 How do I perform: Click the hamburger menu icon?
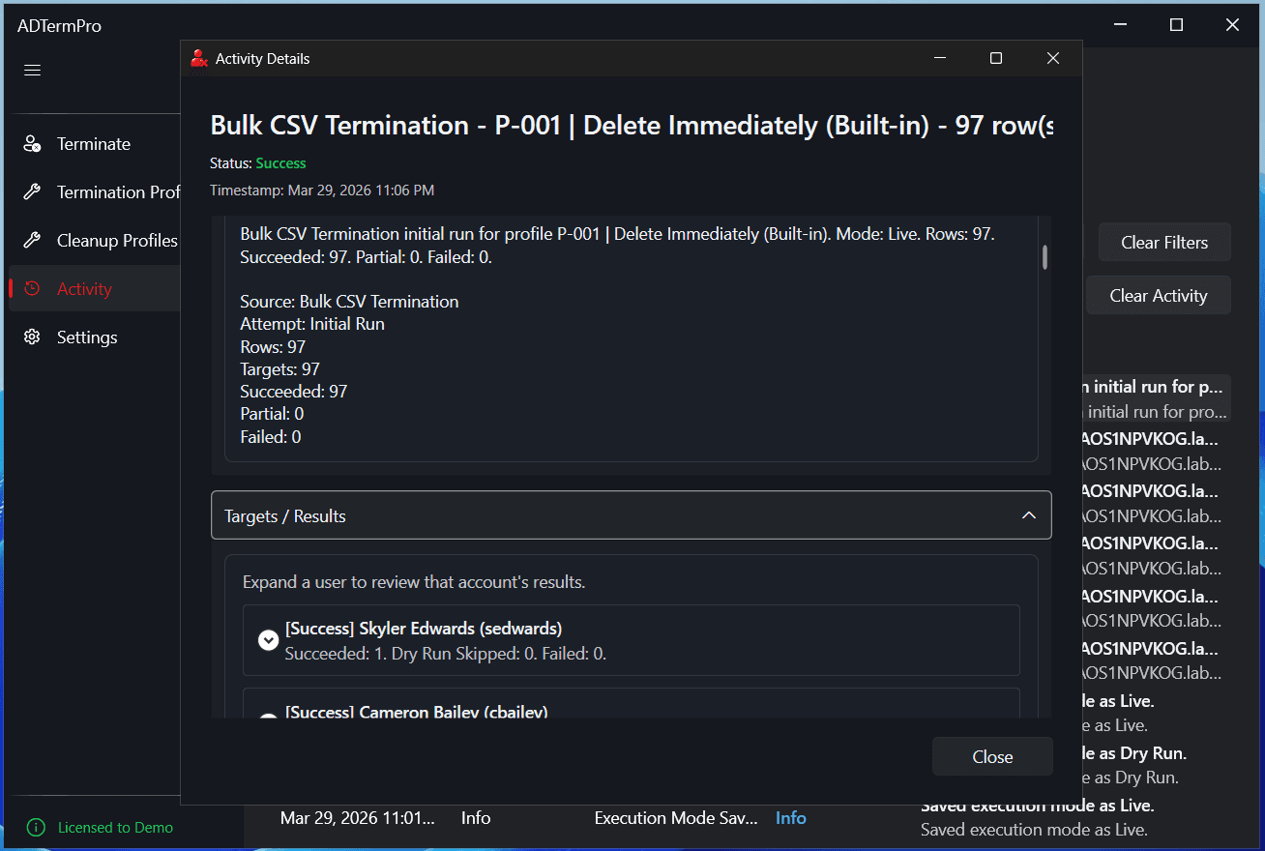32,70
